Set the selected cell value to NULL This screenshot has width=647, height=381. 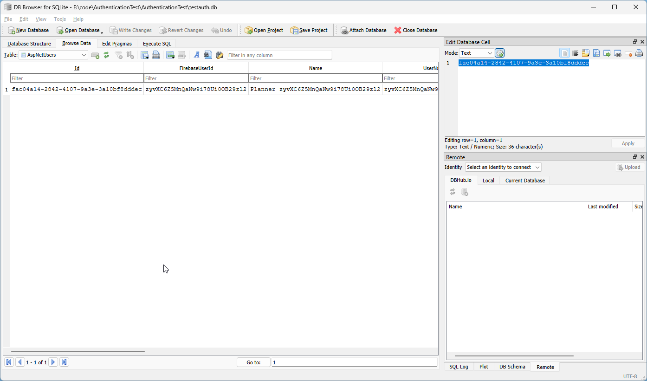point(629,53)
